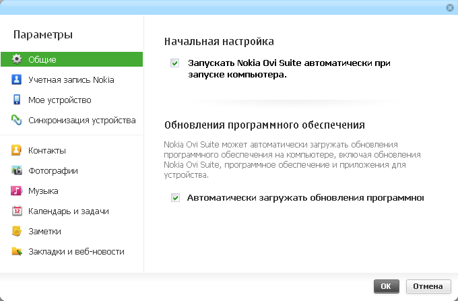458x301 pixels.
Task: Click the phone icon for Мое устройство
Action: click(17, 100)
